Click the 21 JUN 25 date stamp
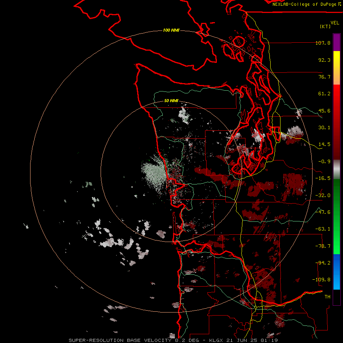Image resolution: width=343 pixels, height=343 pixels. click(243, 340)
